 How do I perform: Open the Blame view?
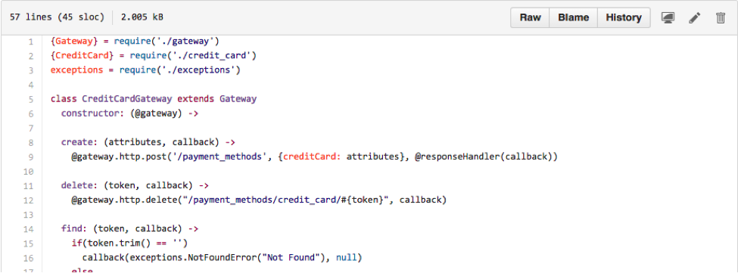point(573,18)
